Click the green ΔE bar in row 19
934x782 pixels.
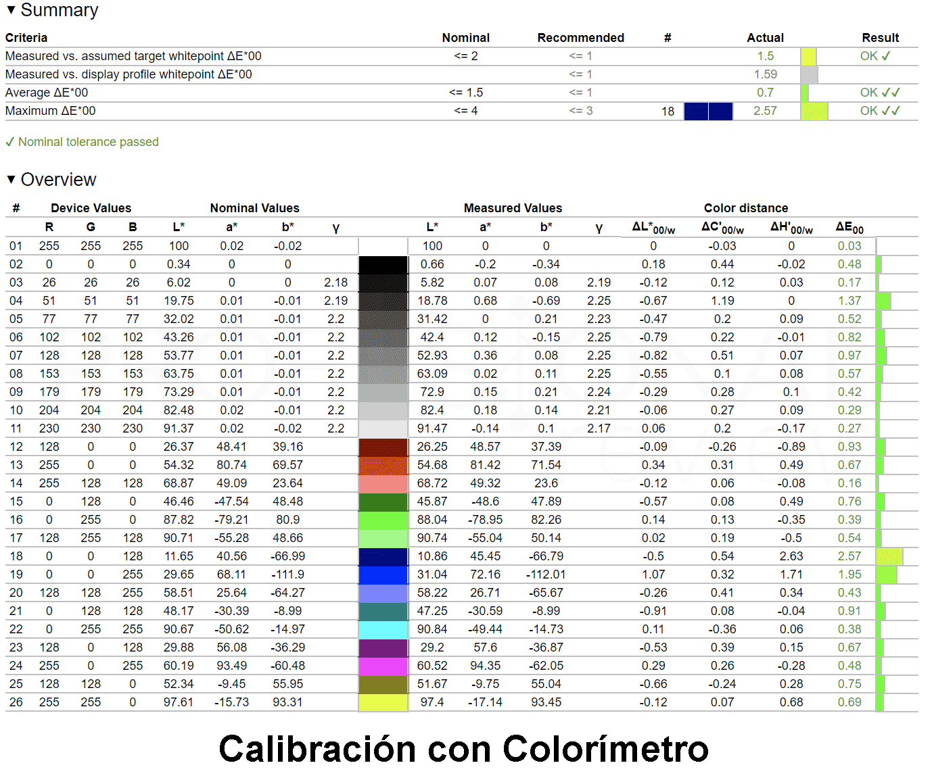tap(887, 575)
